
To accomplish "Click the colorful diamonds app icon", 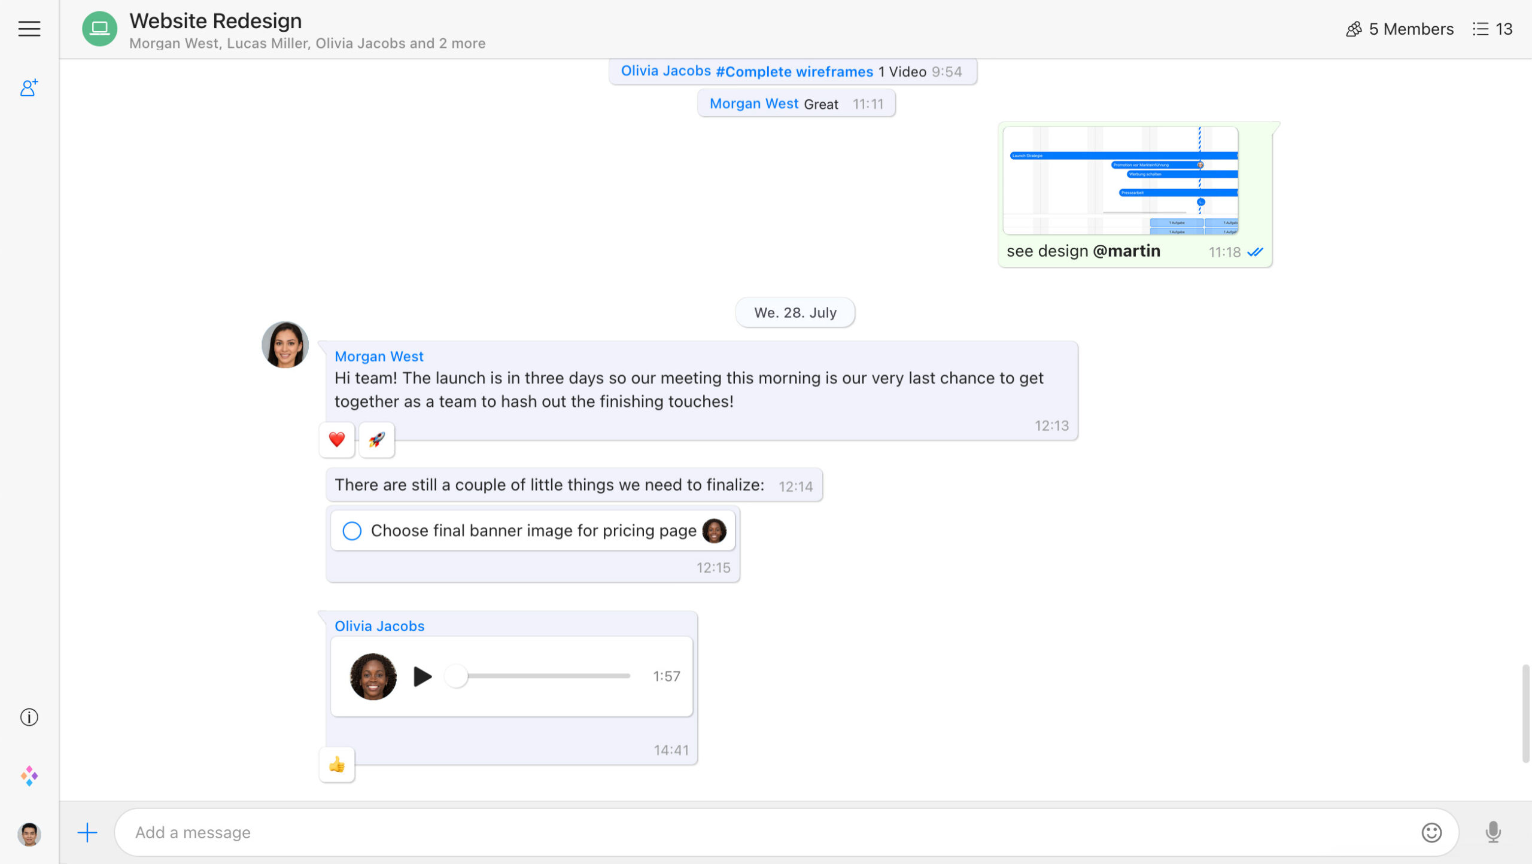I will 29,776.
